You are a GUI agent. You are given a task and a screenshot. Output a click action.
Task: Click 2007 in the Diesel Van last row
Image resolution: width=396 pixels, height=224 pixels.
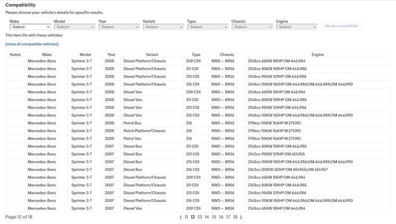coord(109,208)
